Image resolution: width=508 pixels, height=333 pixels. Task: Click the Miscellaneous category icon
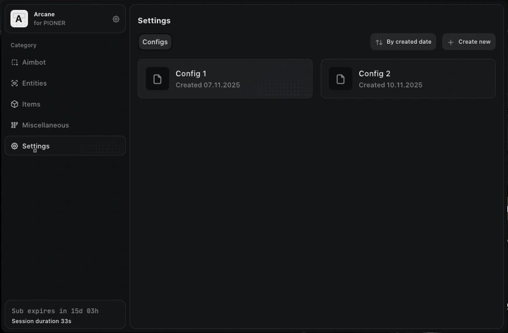click(x=15, y=125)
